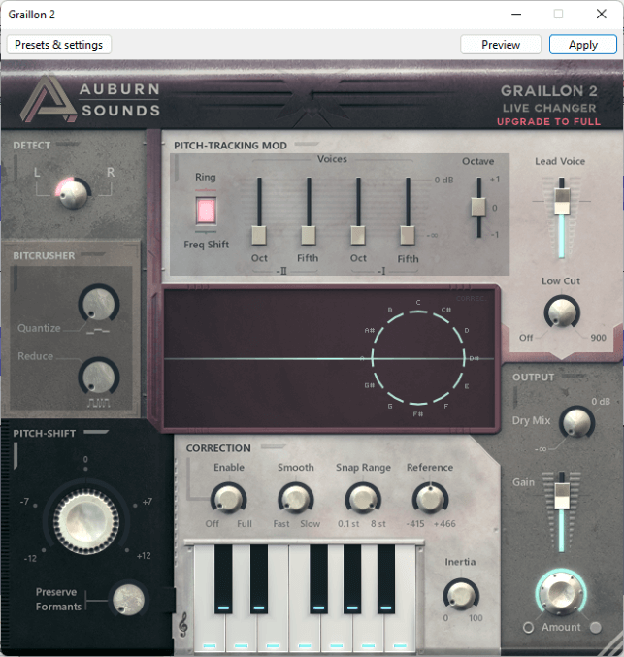The image size is (624, 657).
Task: Close the Graillon 2 window
Action: click(x=602, y=14)
